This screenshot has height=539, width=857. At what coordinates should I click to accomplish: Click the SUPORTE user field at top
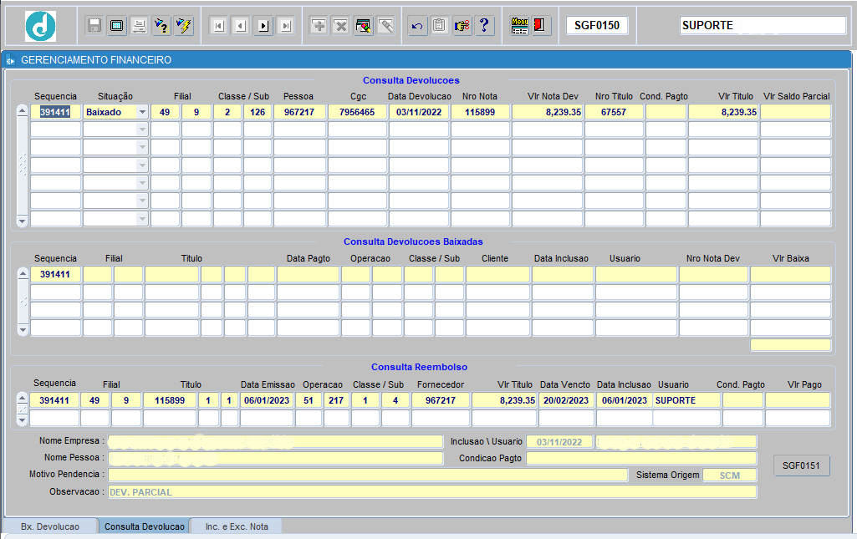pos(763,25)
